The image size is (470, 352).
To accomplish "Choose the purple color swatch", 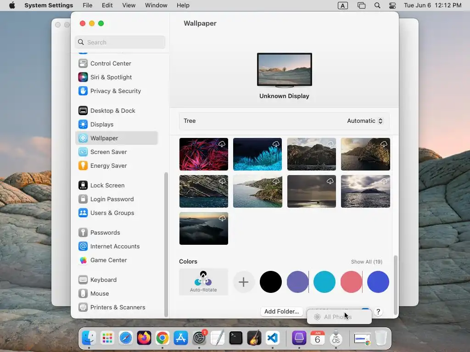I will 297,282.
